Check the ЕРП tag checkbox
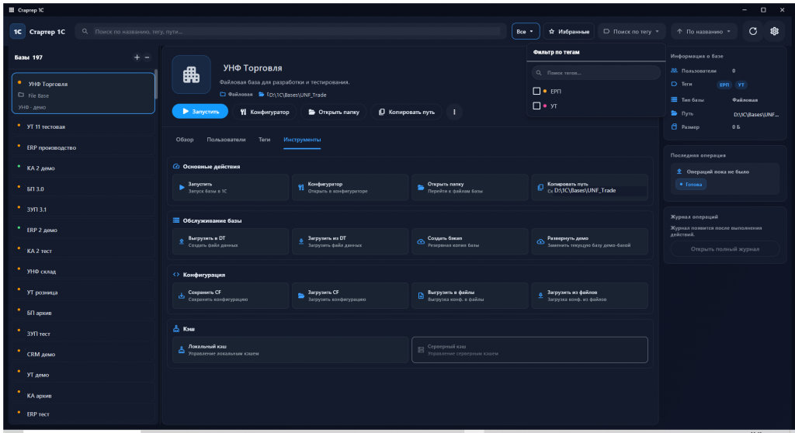795x433 pixels. click(536, 92)
